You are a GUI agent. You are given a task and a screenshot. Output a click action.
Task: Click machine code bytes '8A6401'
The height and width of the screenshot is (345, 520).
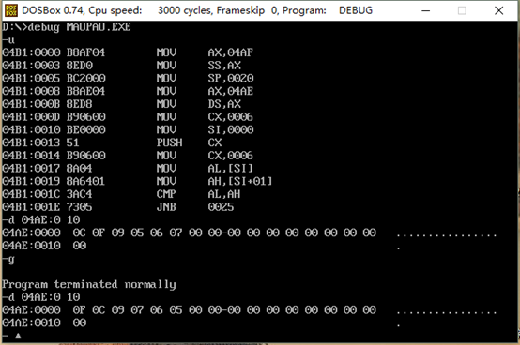coord(85,182)
